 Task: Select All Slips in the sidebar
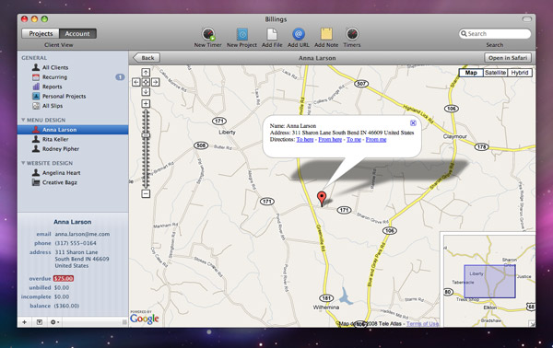pos(73,106)
